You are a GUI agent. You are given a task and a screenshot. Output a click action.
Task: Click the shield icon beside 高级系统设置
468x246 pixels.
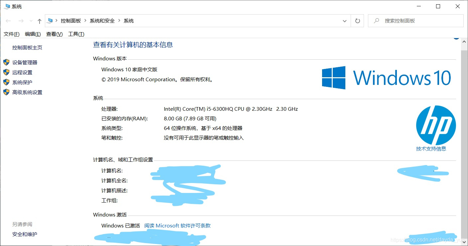(x=6, y=92)
